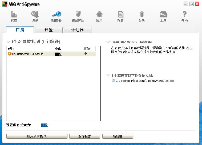Open the 感染 (Infections) bug icon
The width and height of the screenshot is (202, 145).
pos(99,14)
